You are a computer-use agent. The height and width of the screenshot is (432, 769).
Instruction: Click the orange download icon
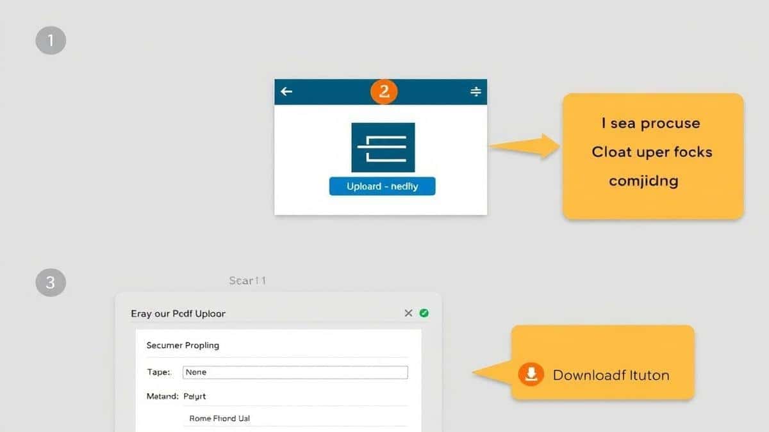click(531, 374)
